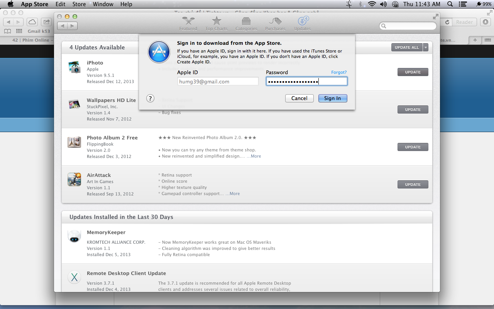The height and width of the screenshot is (309, 494).
Task: Expand More for AirAttack notes
Action: coord(235,194)
